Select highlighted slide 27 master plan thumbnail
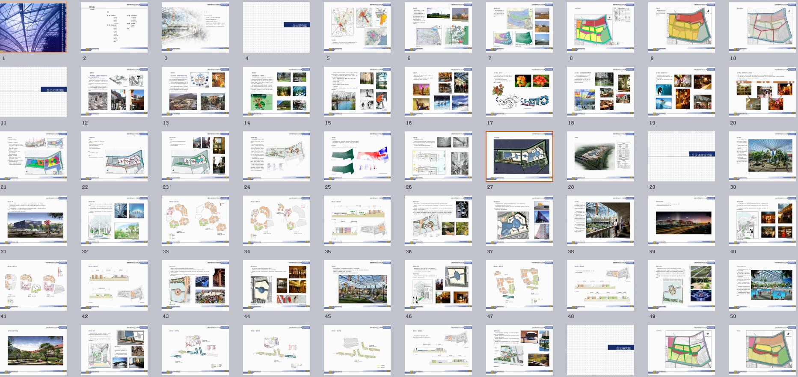This screenshot has width=798, height=377. [519, 156]
